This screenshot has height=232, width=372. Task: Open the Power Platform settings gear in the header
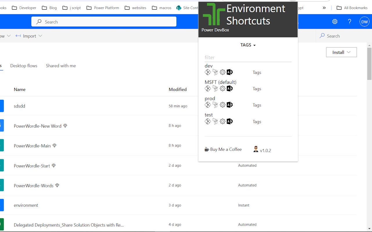335,21
